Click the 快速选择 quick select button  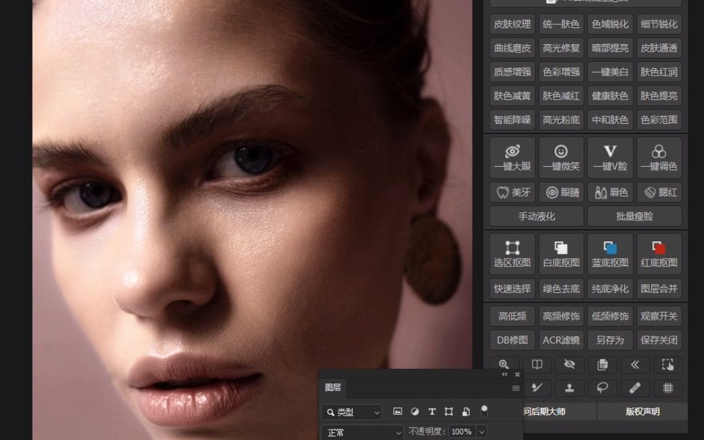pos(512,289)
